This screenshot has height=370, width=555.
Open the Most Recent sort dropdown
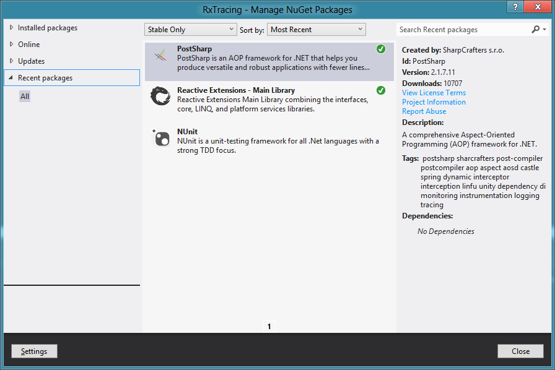click(316, 29)
